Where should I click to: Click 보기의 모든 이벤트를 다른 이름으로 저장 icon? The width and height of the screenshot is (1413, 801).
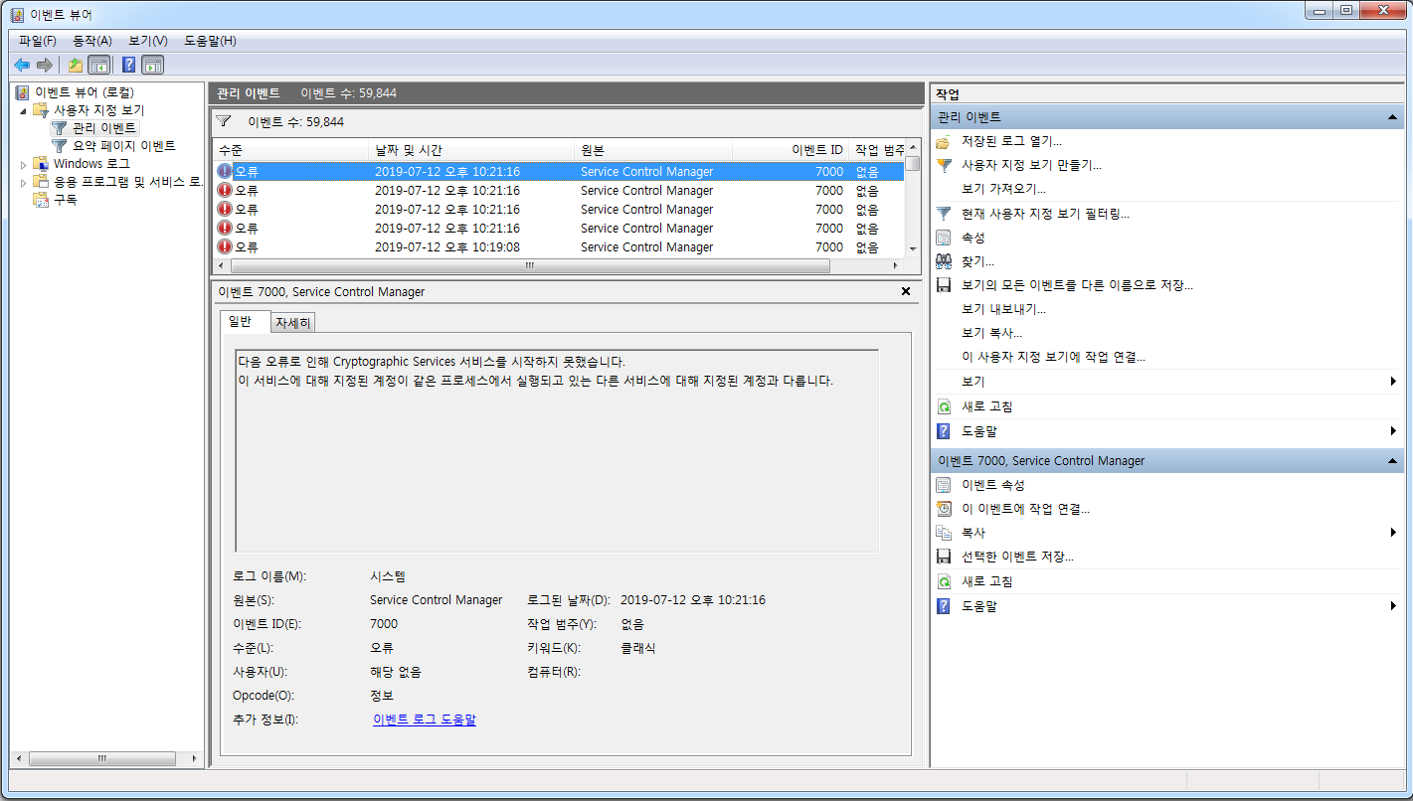(x=944, y=285)
